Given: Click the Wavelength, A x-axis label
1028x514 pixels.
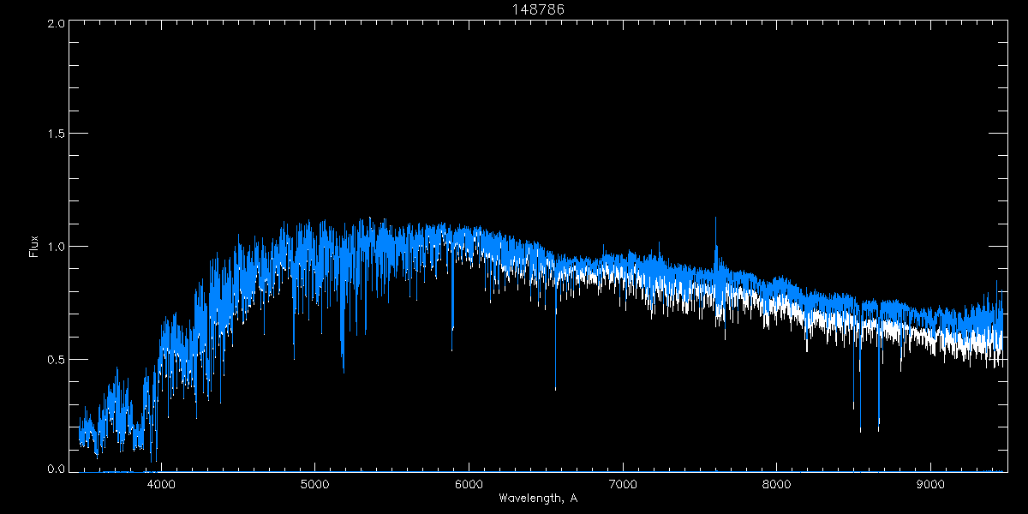Looking at the screenshot, I should click(x=538, y=499).
